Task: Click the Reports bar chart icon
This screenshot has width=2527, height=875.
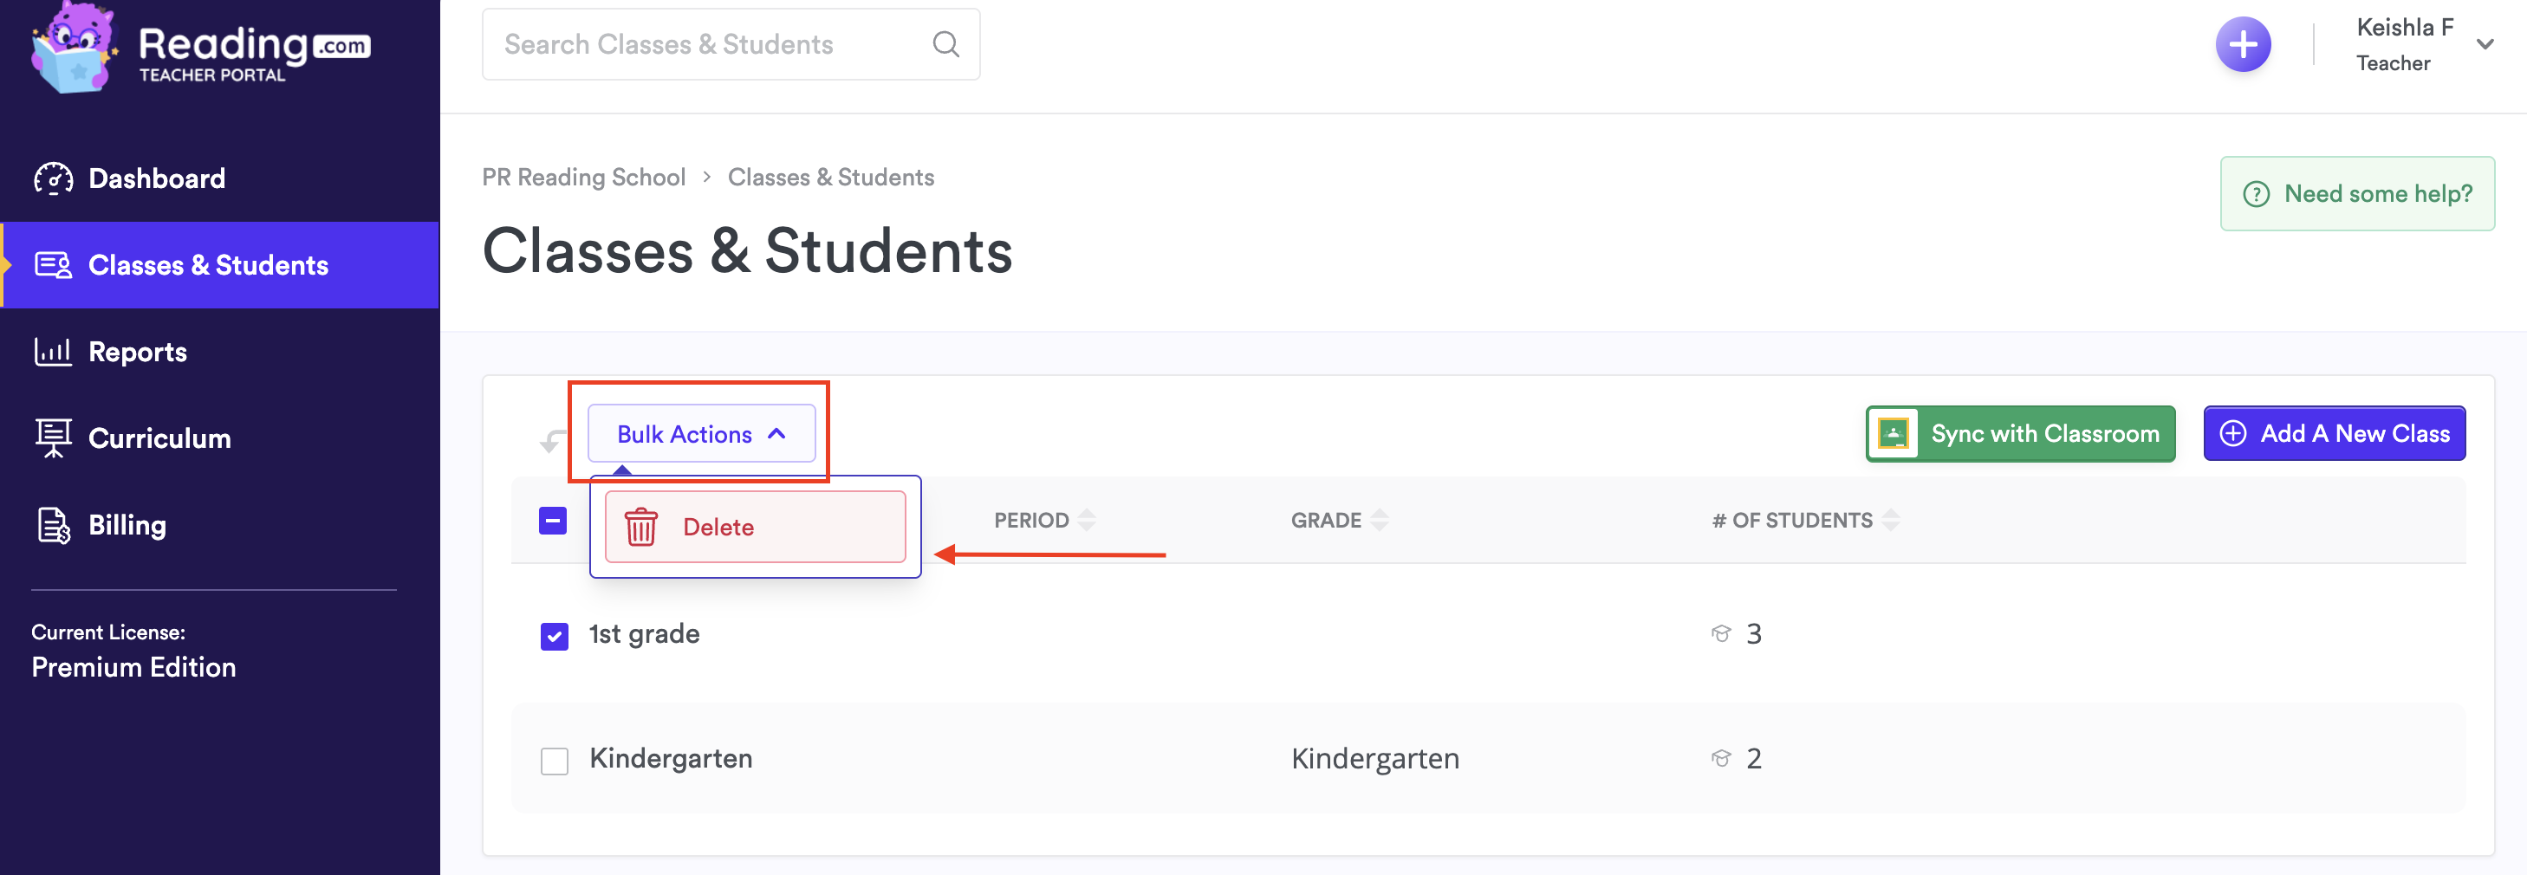Action: click(x=53, y=351)
